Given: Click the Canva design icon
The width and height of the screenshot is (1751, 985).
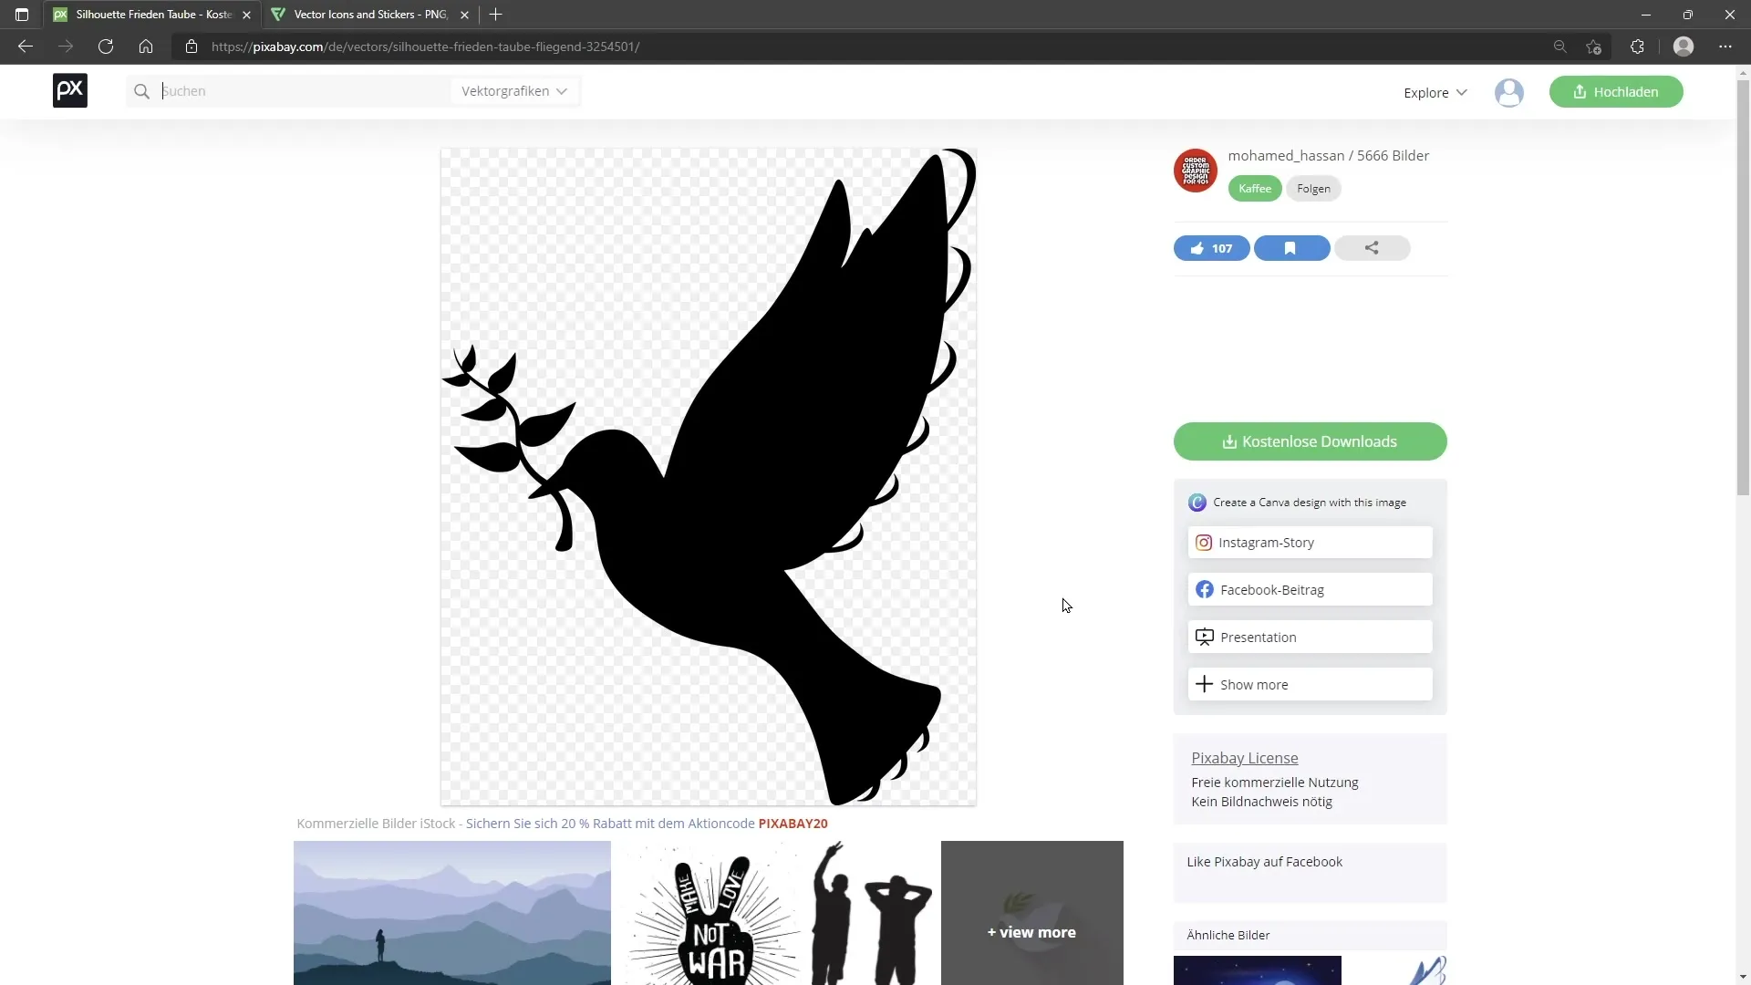Looking at the screenshot, I should click(1197, 502).
